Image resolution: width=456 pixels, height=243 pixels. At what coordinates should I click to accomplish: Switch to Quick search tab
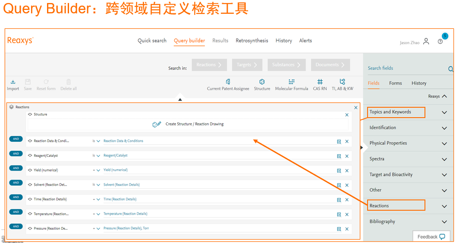pyautogui.click(x=152, y=40)
